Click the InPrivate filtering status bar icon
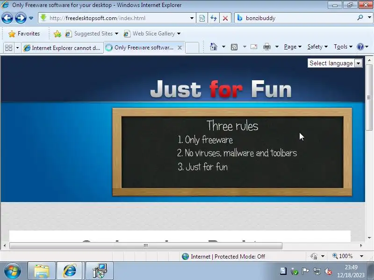This screenshot has height=280, width=374. coord(314,256)
